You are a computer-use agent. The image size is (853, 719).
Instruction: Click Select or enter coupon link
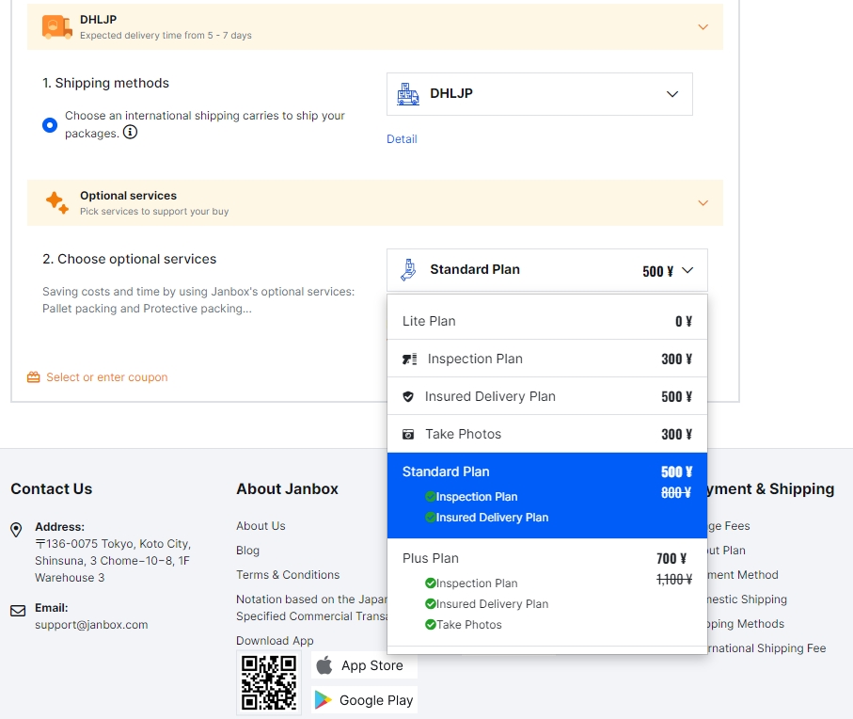(106, 377)
